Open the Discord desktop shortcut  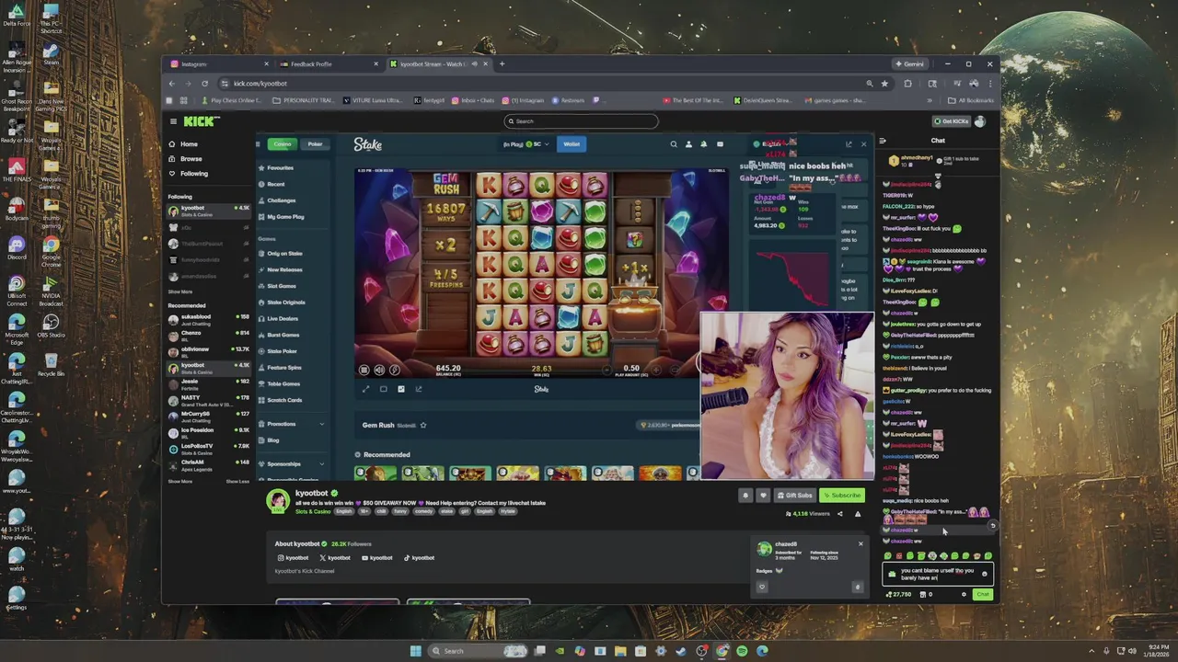click(16, 248)
